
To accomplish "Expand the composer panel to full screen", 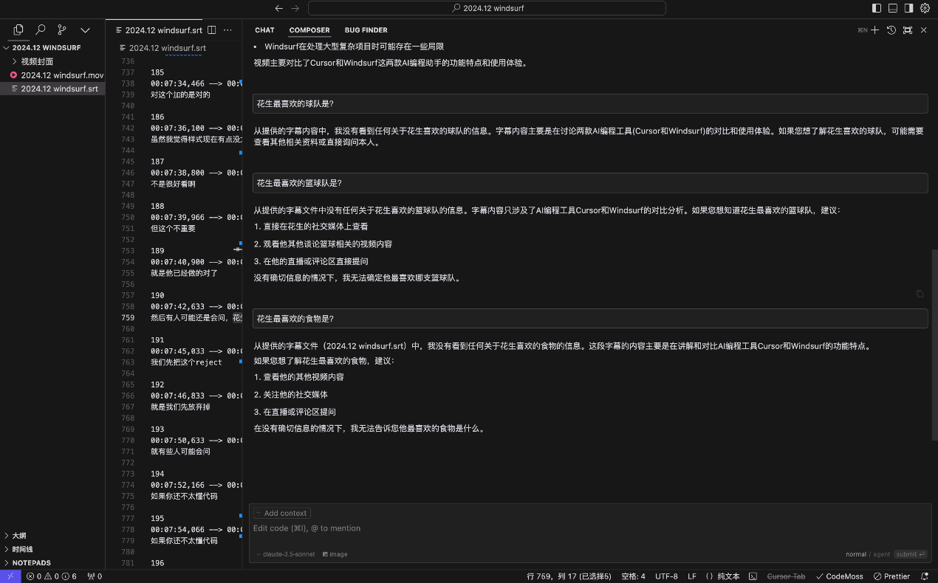I will coord(908,30).
